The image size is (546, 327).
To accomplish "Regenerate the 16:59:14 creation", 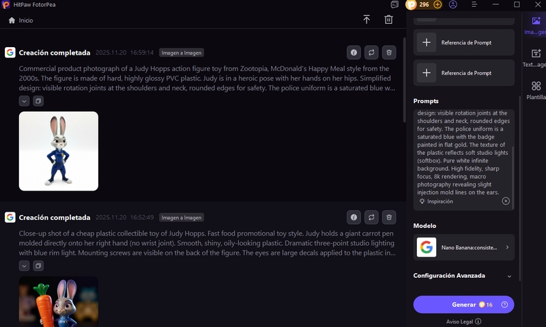I will [x=371, y=53].
